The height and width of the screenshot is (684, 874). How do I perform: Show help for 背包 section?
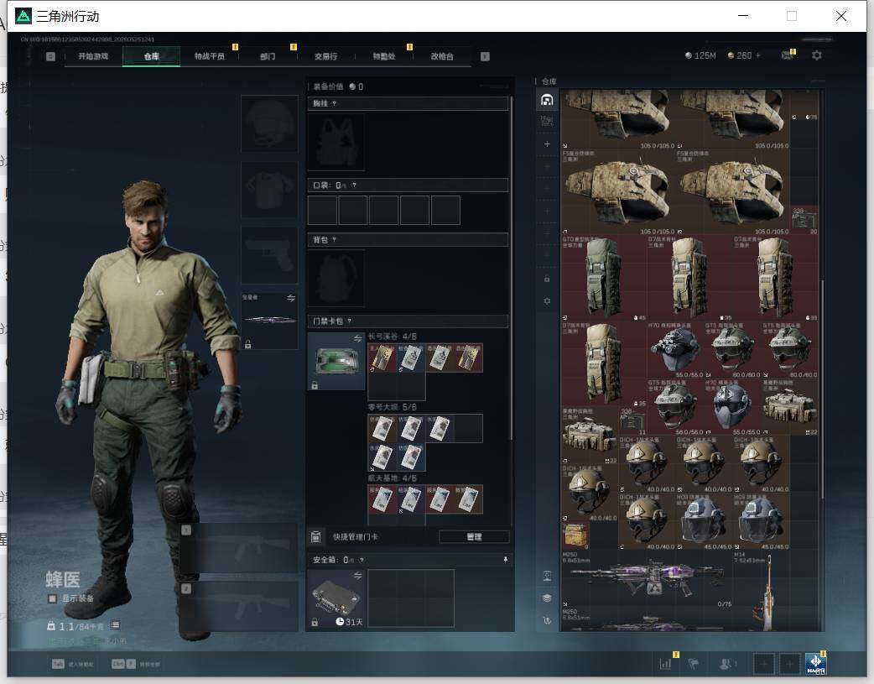click(x=334, y=240)
